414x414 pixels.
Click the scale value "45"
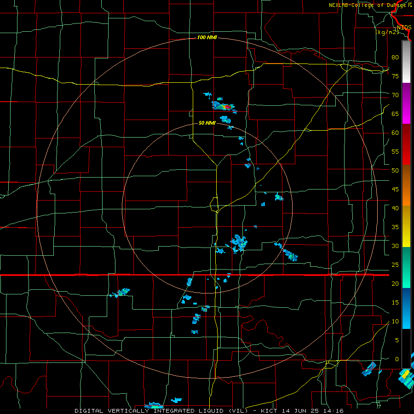(395, 190)
